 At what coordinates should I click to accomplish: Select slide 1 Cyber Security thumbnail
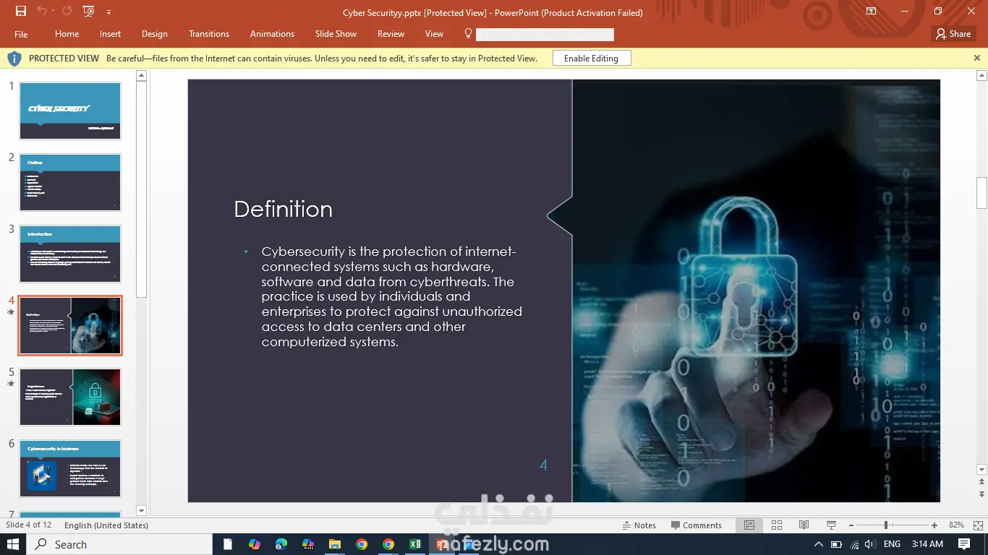click(70, 111)
